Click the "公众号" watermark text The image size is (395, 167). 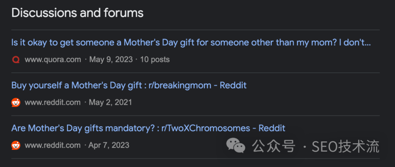[273, 146]
